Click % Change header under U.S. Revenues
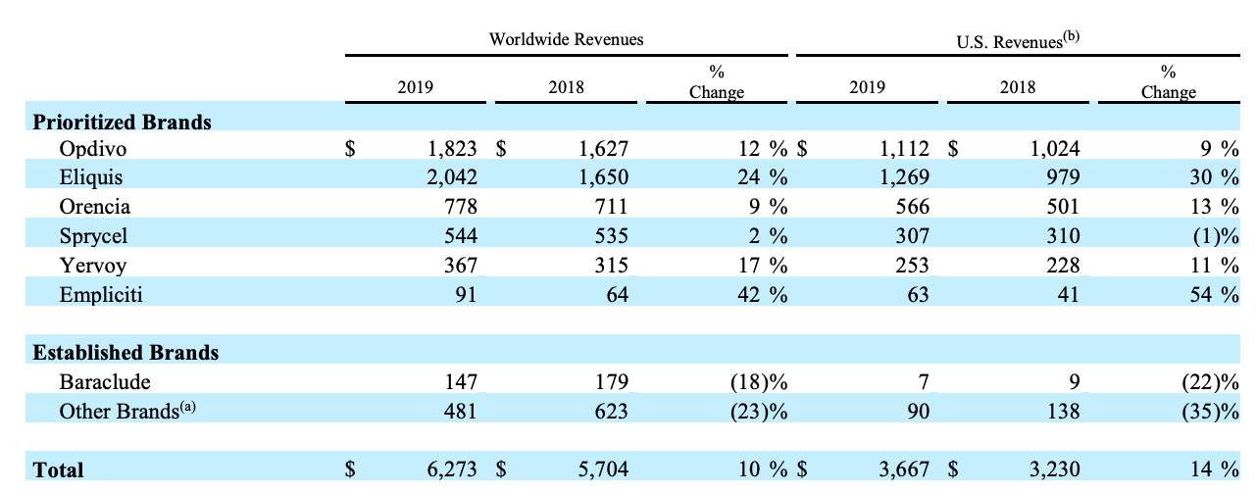Image resolution: width=1256 pixels, height=493 pixels. [x=1169, y=82]
